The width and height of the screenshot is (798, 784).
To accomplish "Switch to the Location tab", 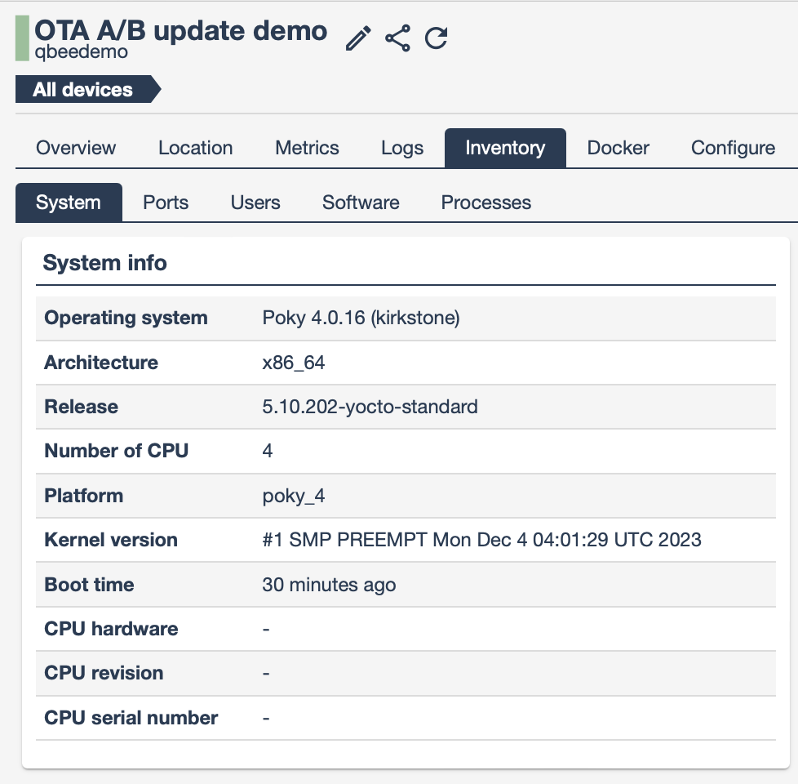I will click(x=195, y=148).
